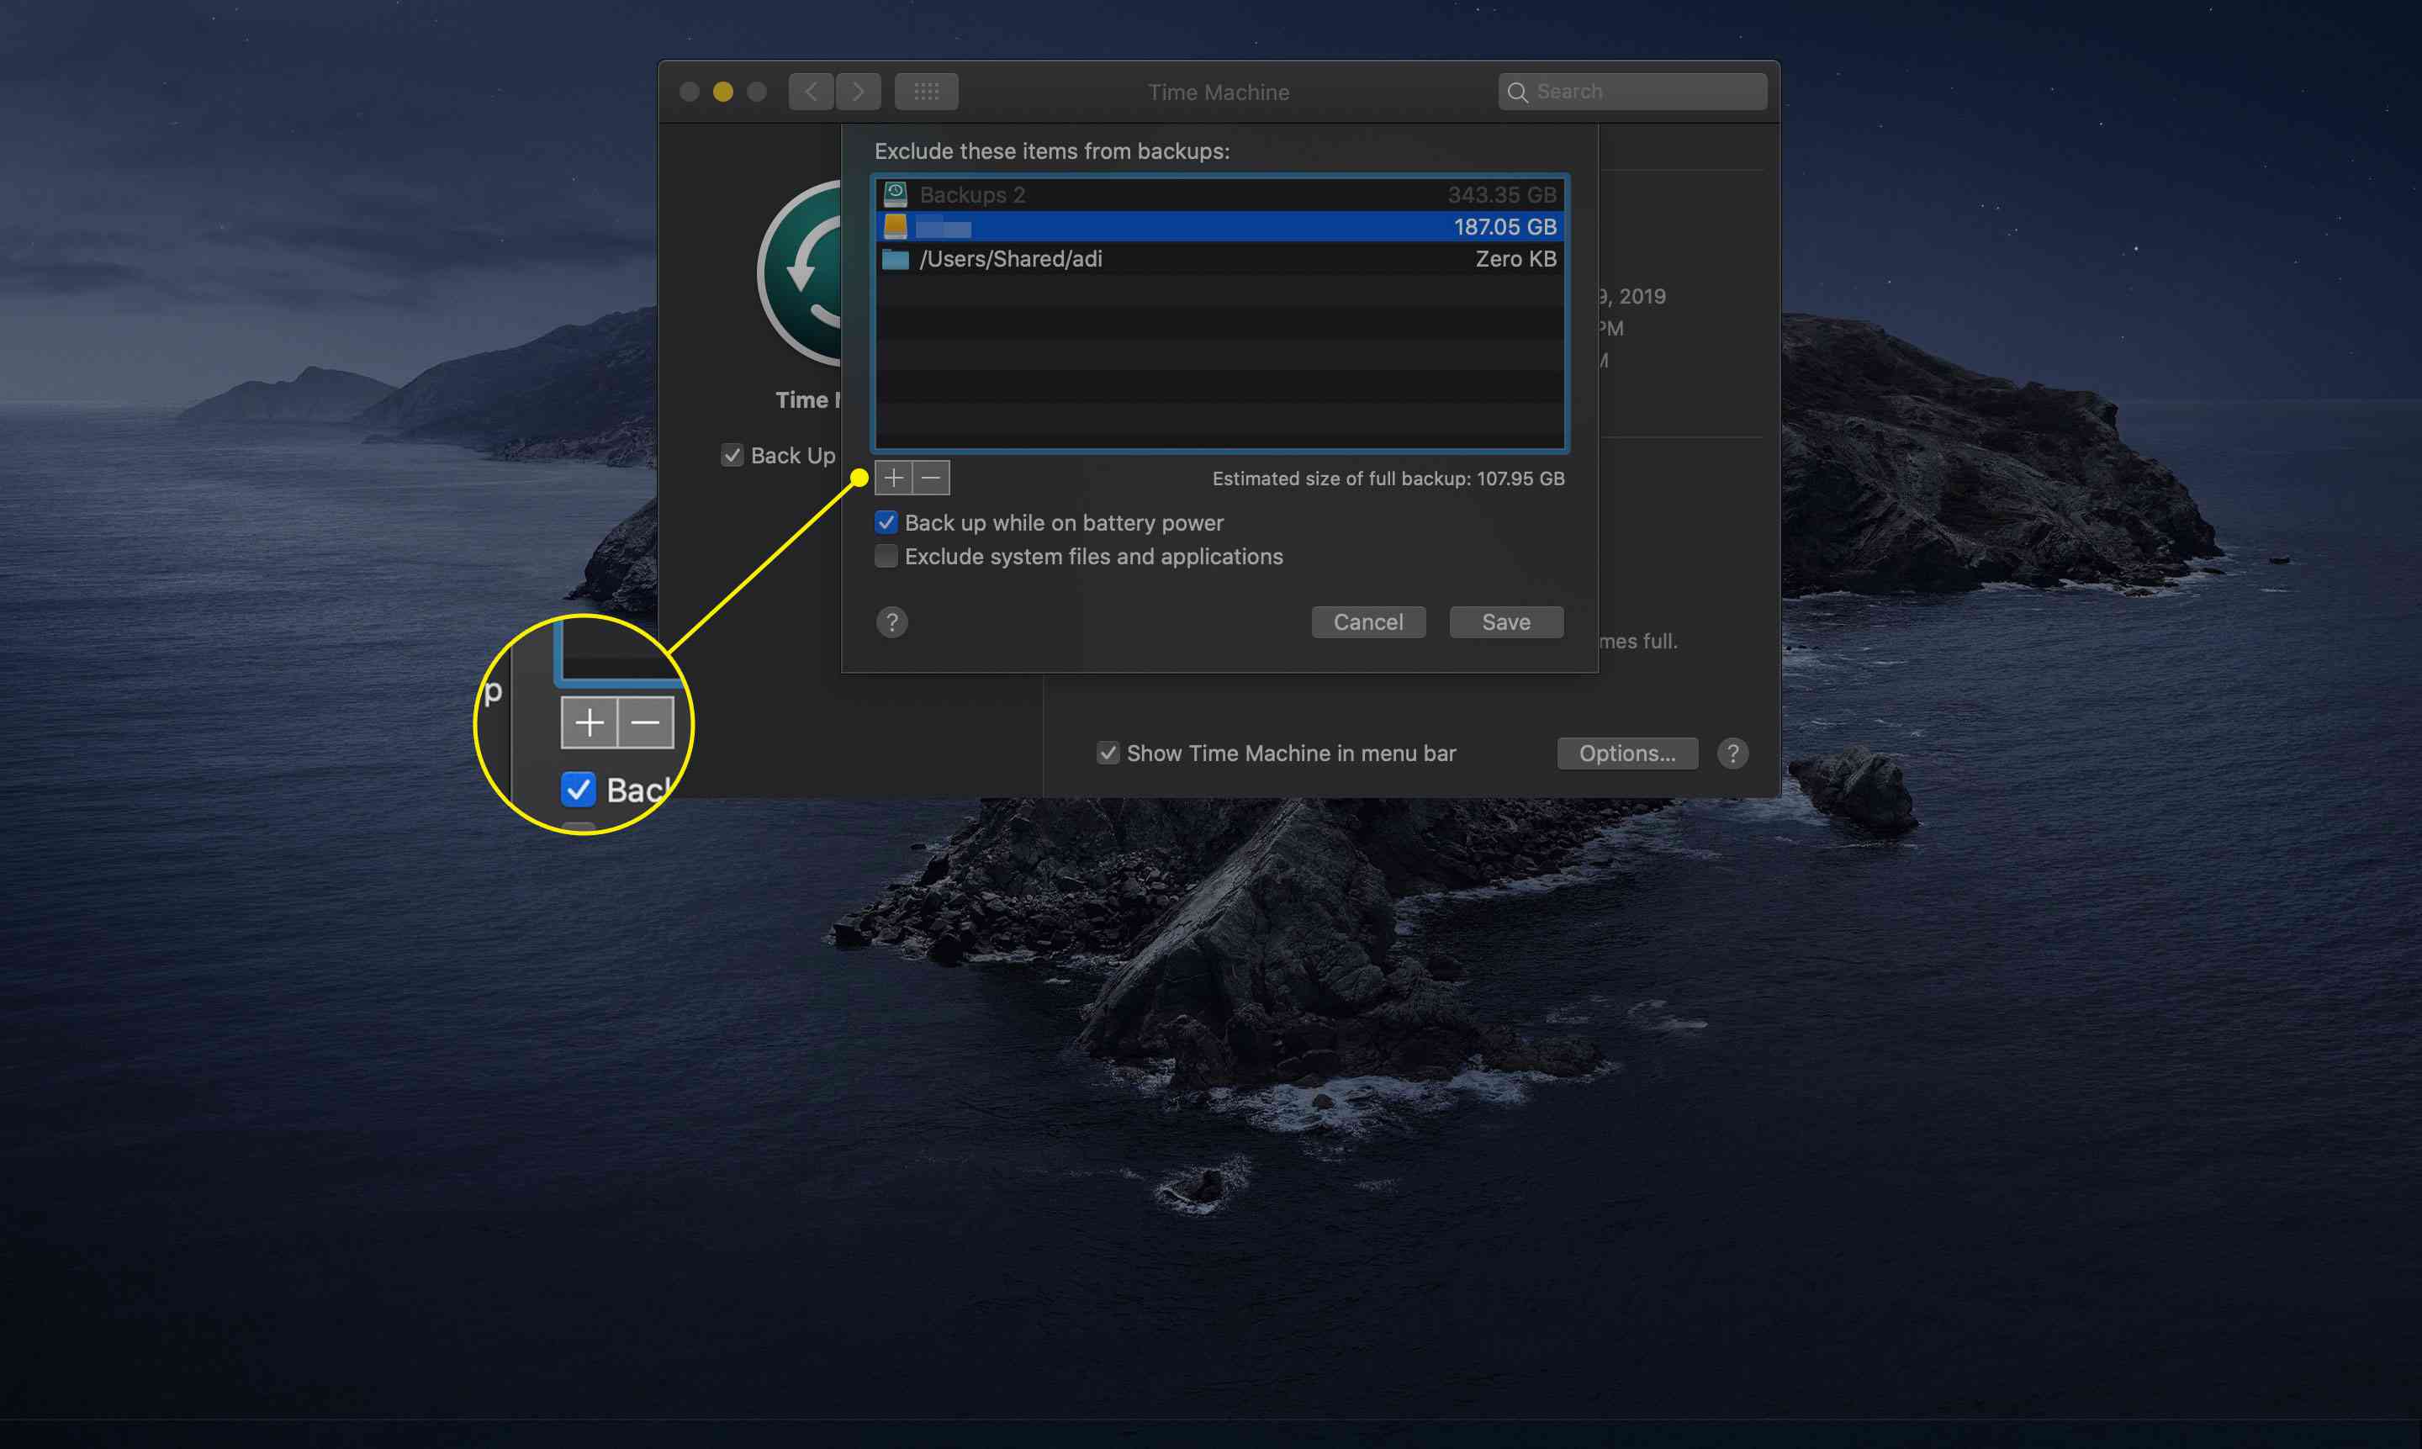2422x1449 pixels.
Task: Click Cancel to discard changes
Action: point(1370,621)
